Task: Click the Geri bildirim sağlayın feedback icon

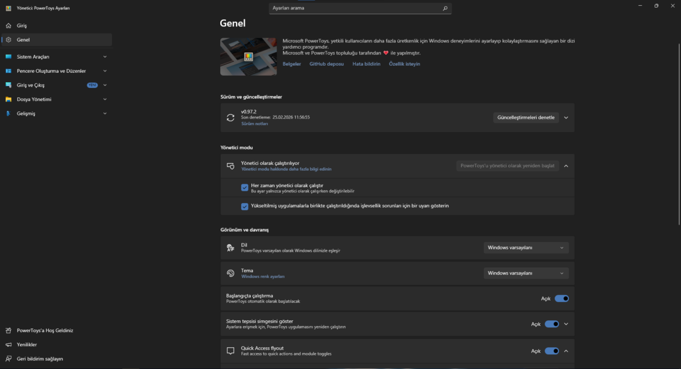Action: pyautogui.click(x=8, y=358)
